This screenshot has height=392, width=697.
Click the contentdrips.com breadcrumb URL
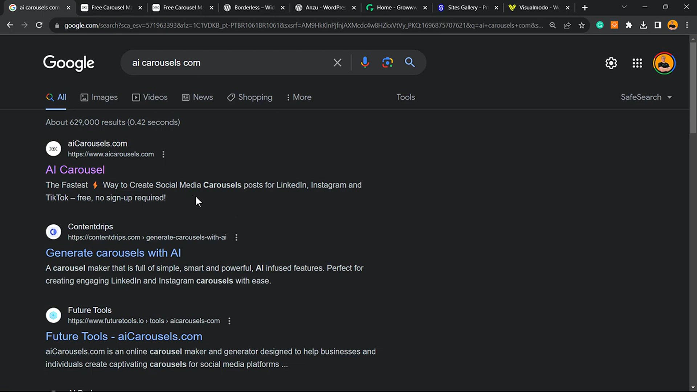pos(147,237)
